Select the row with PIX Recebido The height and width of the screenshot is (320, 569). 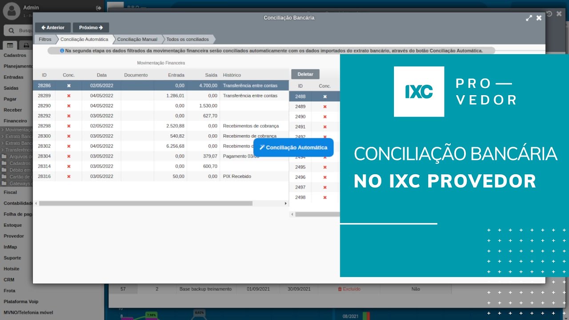tap(161, 176)
